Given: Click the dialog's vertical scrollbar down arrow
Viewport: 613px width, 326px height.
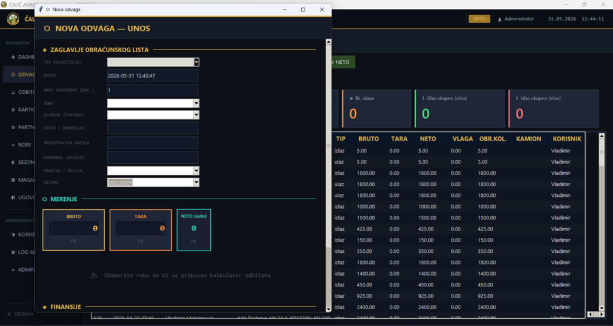Looking at the screenshot, I should 329,309.
